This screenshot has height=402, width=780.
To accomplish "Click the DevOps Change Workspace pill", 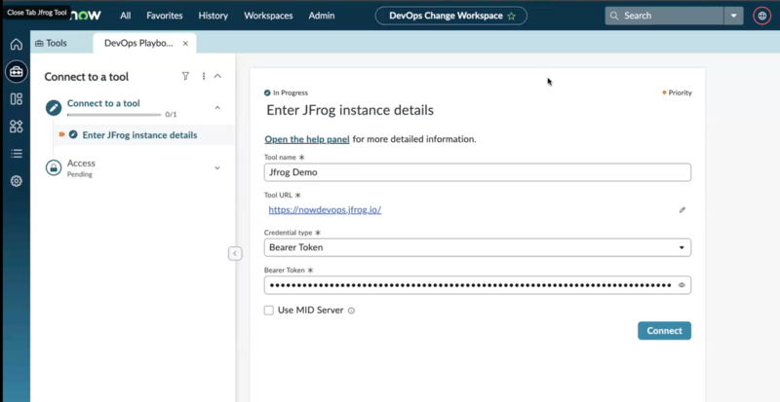I will 451,16.
